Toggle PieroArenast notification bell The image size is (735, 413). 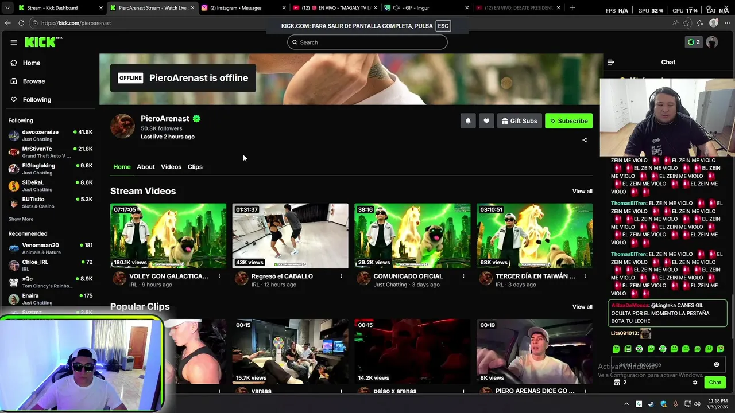[468, 121]
